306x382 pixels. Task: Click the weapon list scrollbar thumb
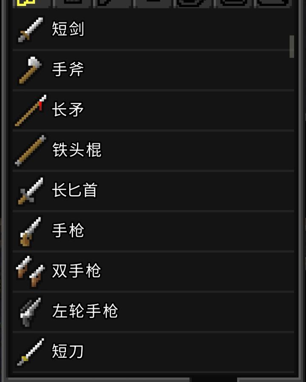(x=292, y=46)
